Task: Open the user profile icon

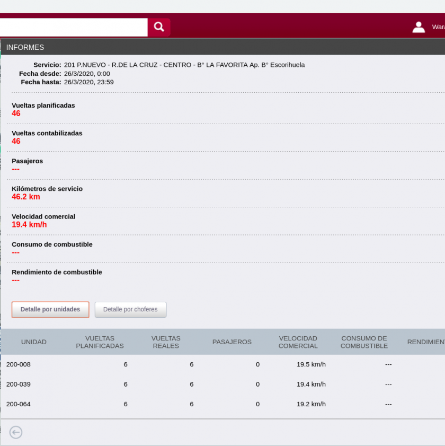Action: tap(419, 27)
